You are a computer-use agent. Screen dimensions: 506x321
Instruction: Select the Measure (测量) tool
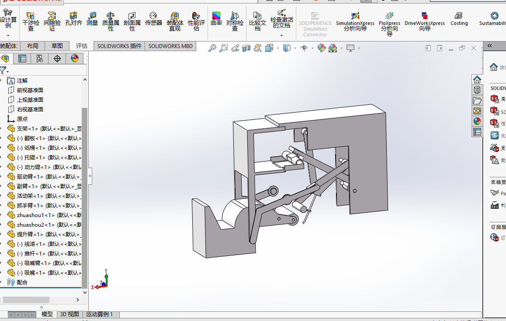(92, 19)
